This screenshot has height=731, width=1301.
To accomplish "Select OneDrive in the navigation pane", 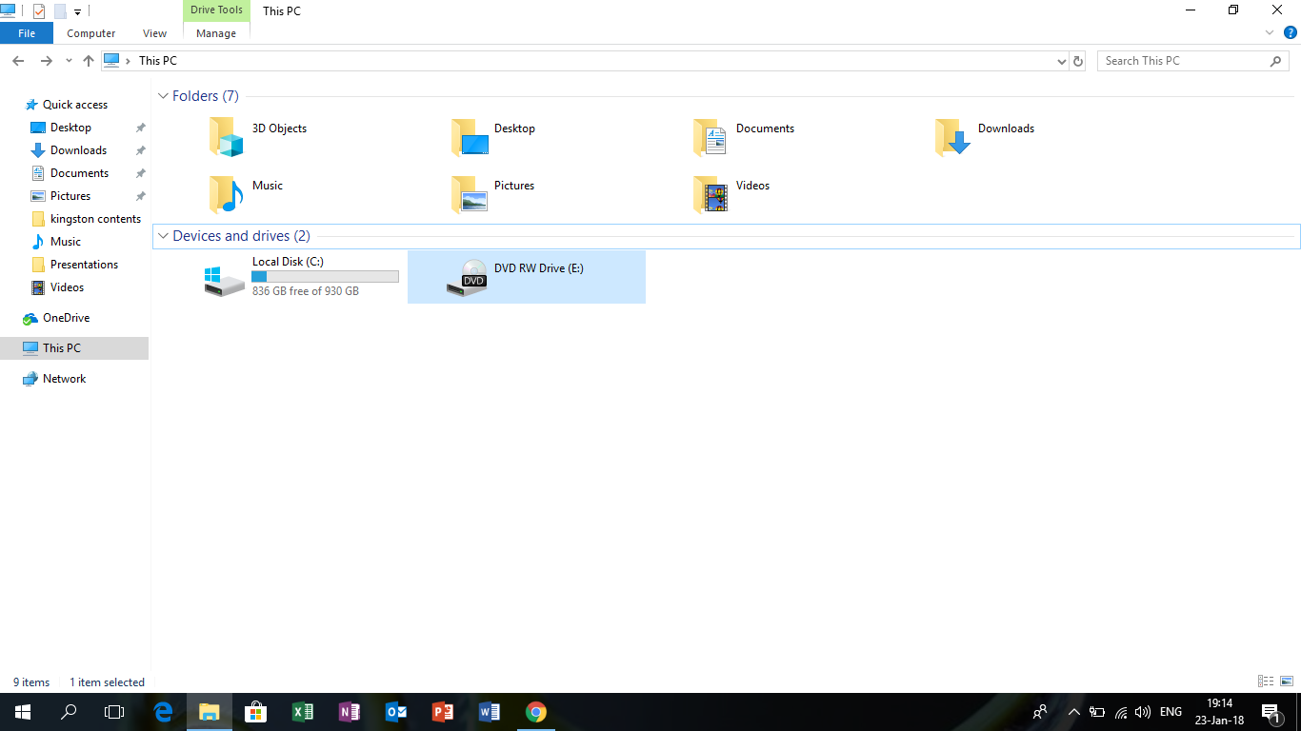I will coord(66,318).
